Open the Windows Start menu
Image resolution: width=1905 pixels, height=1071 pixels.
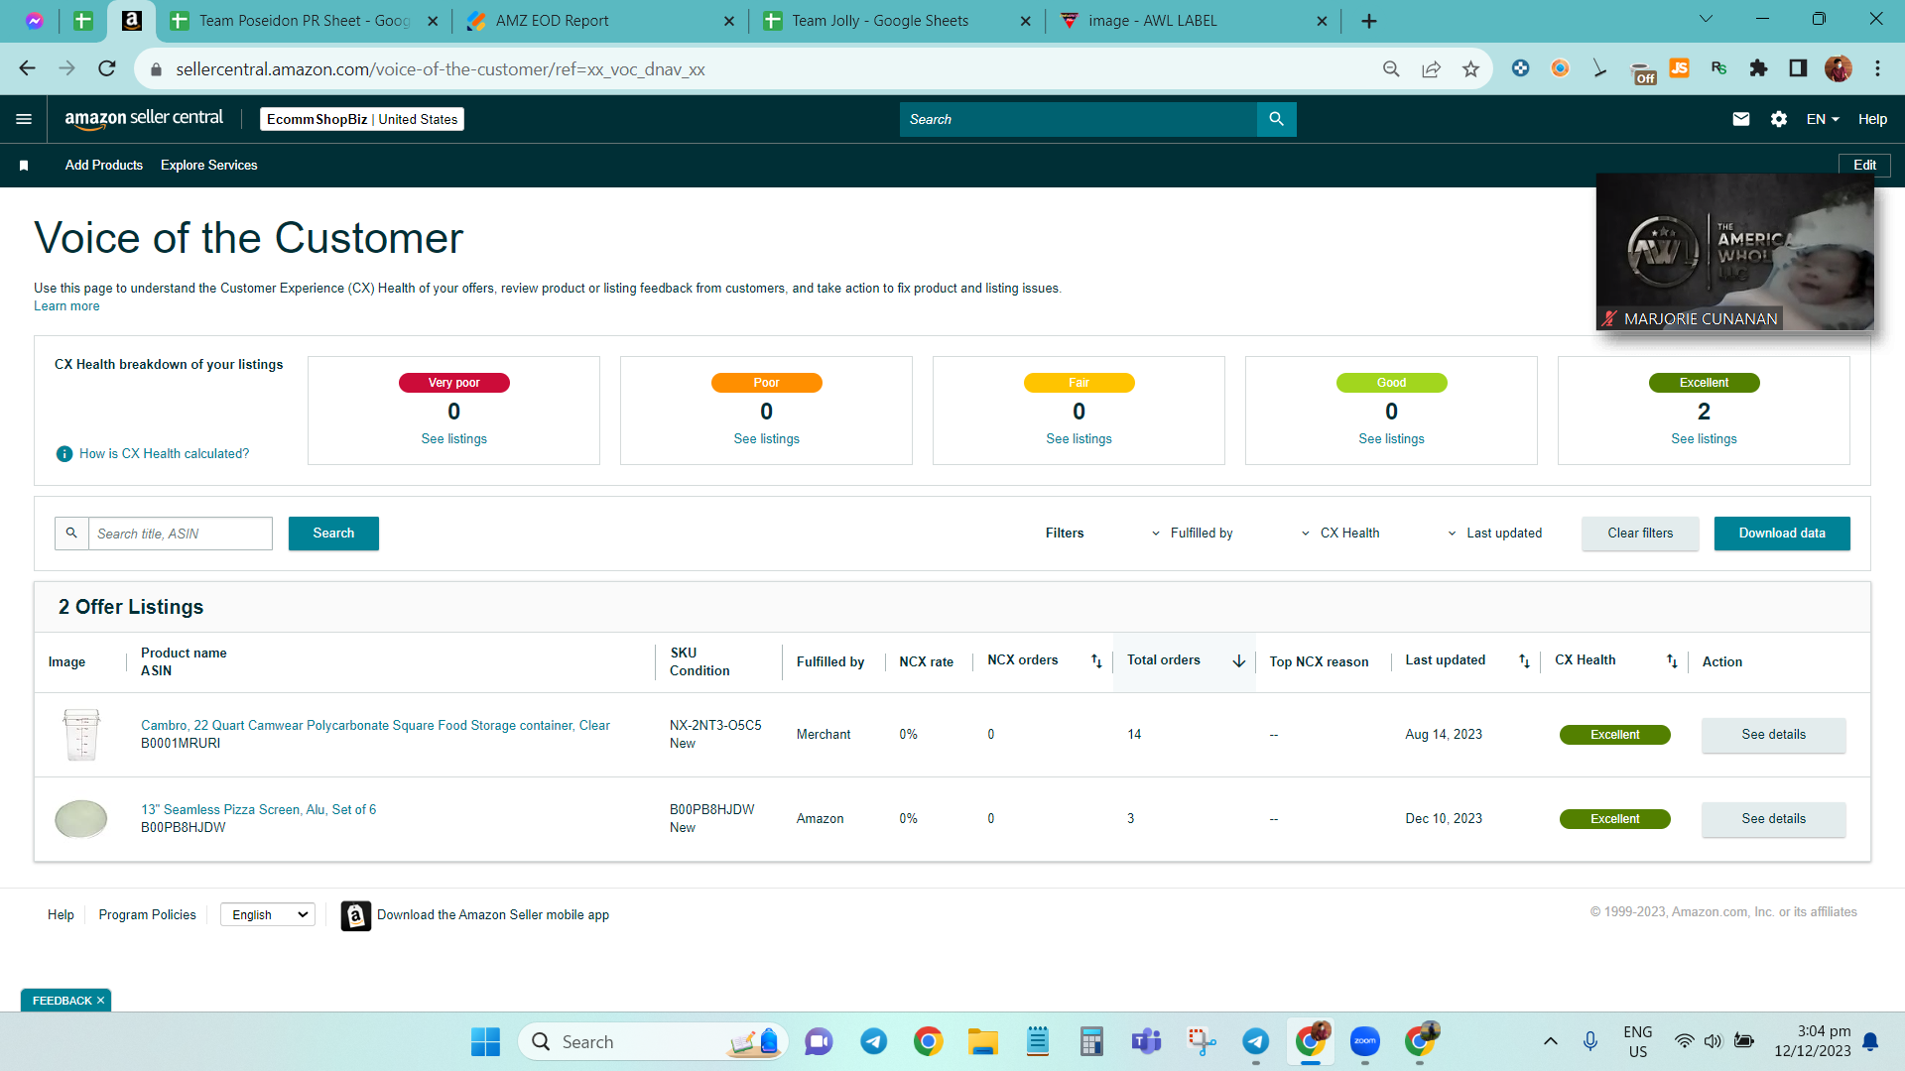tap(485, 1042)
